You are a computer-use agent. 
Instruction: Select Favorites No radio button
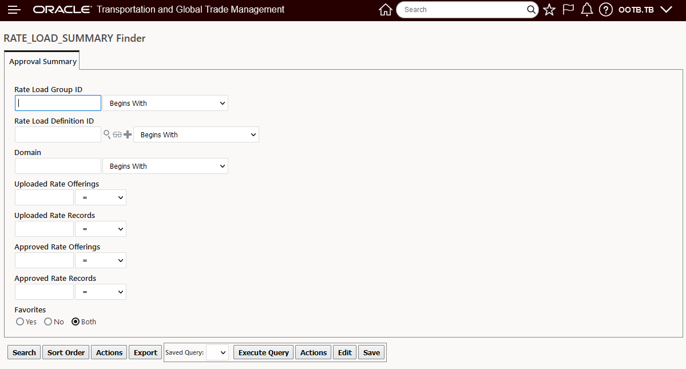pos(48,322)
